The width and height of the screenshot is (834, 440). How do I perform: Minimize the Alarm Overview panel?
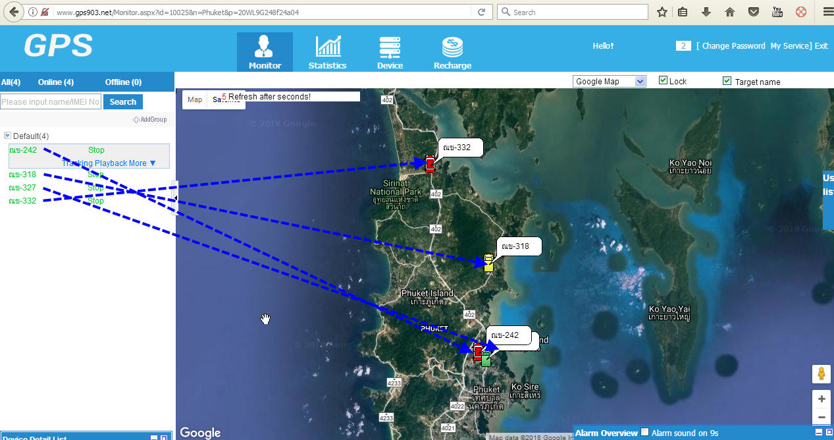tap(819, 432)
